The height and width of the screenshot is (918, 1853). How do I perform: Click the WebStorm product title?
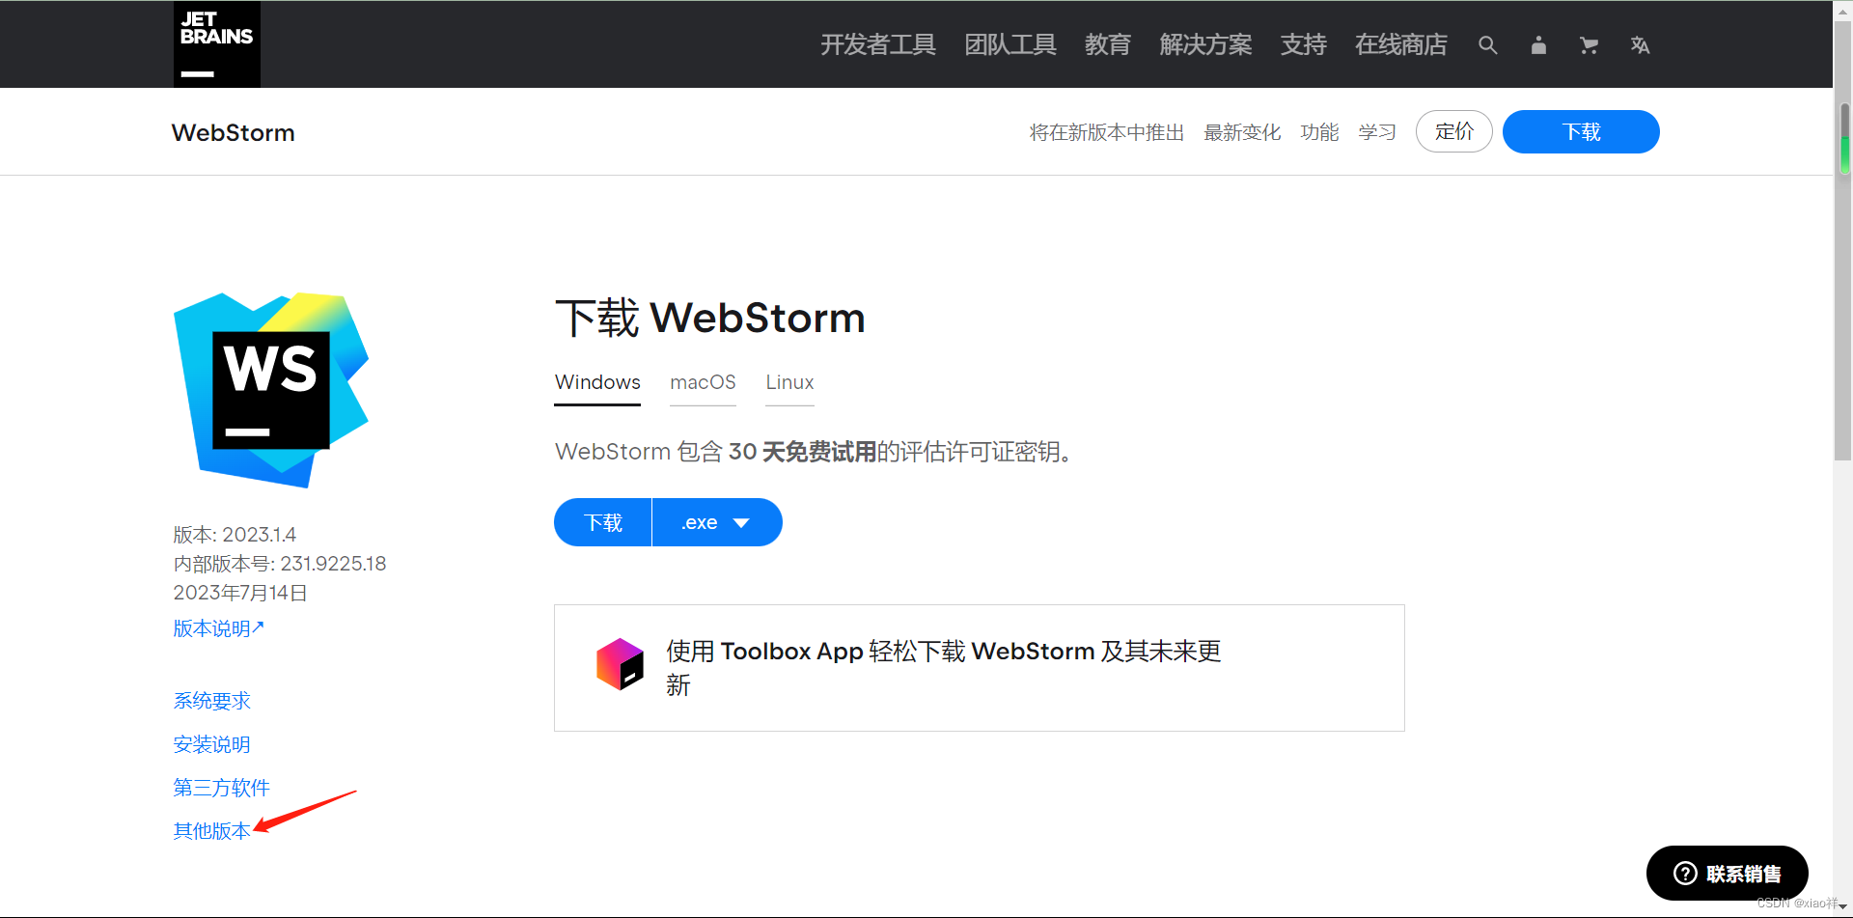click(x=234, y=132)
